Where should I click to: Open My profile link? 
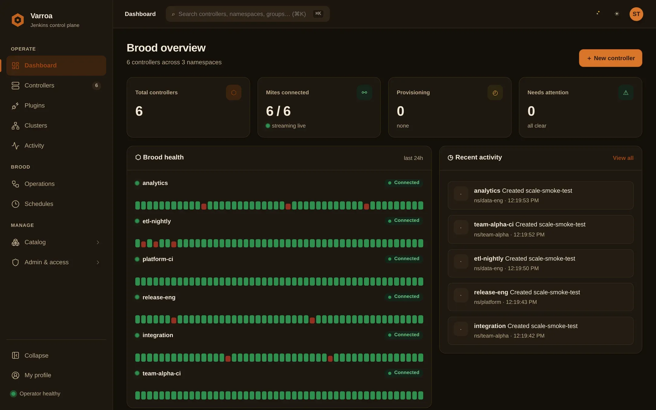point(38,375)
